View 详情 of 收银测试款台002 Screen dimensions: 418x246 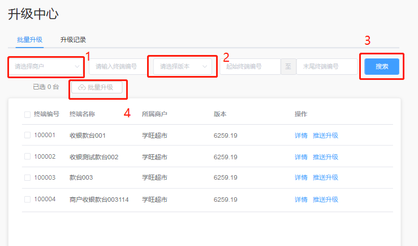pyautogui.click(x=301, y=156)
